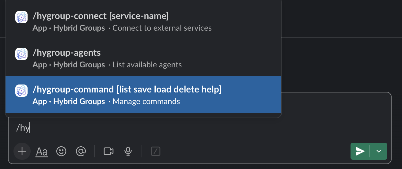The image size is (402, 169).
Task: Click "App · Hybrid Groups" under /hygroup-agents
Action: pyautogui.click(x=69, y=65)
